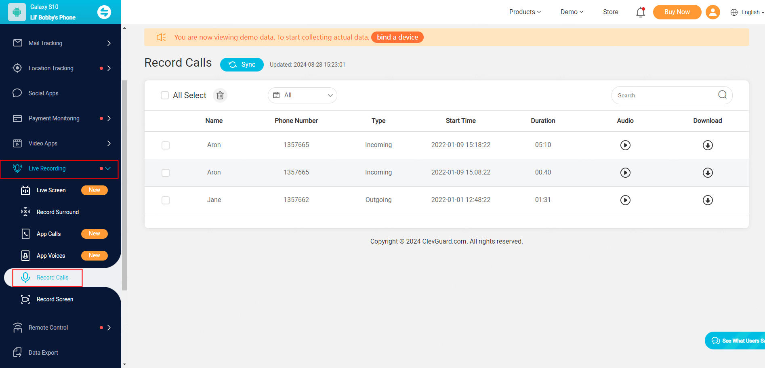Click the Sync button
The image size is (765, 368).
pyautogui.click(x=242, y=65)
